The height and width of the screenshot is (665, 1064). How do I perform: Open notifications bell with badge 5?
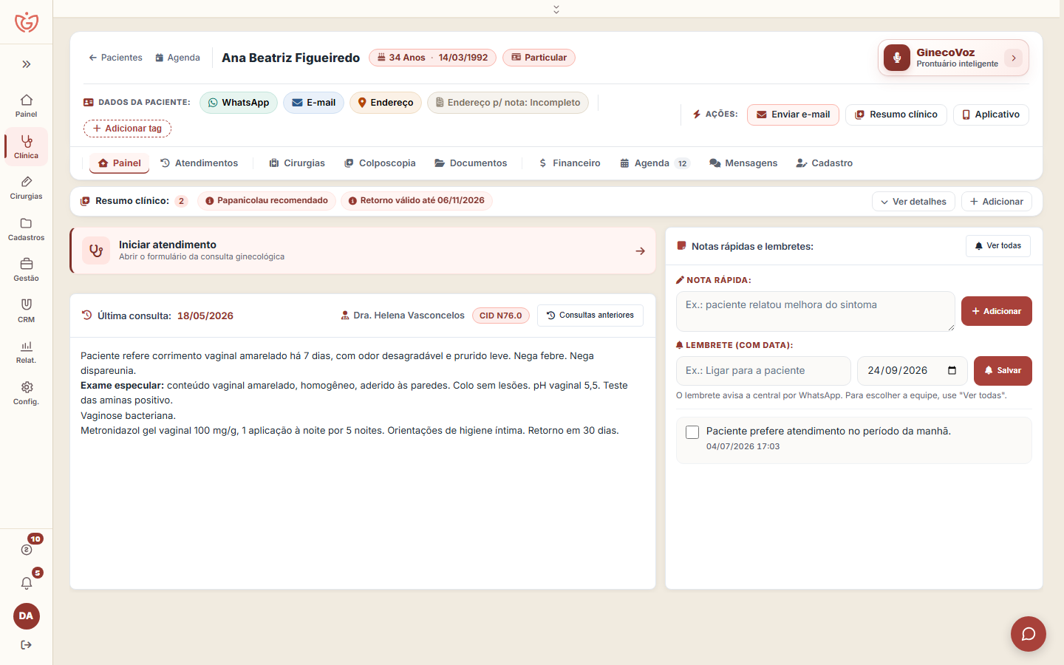(x=27, y=583)
